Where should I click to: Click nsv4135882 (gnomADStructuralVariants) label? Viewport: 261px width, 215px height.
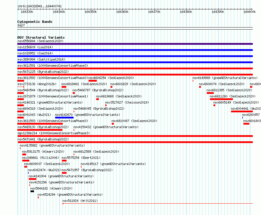52,145
